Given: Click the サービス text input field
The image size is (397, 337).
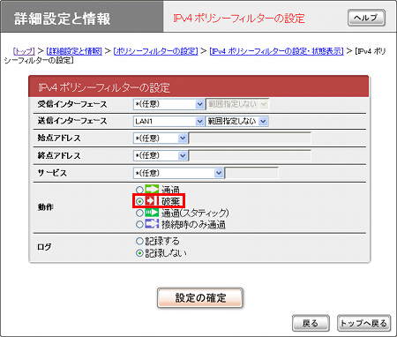Looking at the screenshot, I should 251,173.
